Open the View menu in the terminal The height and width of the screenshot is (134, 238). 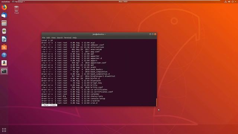click(54, 38)
